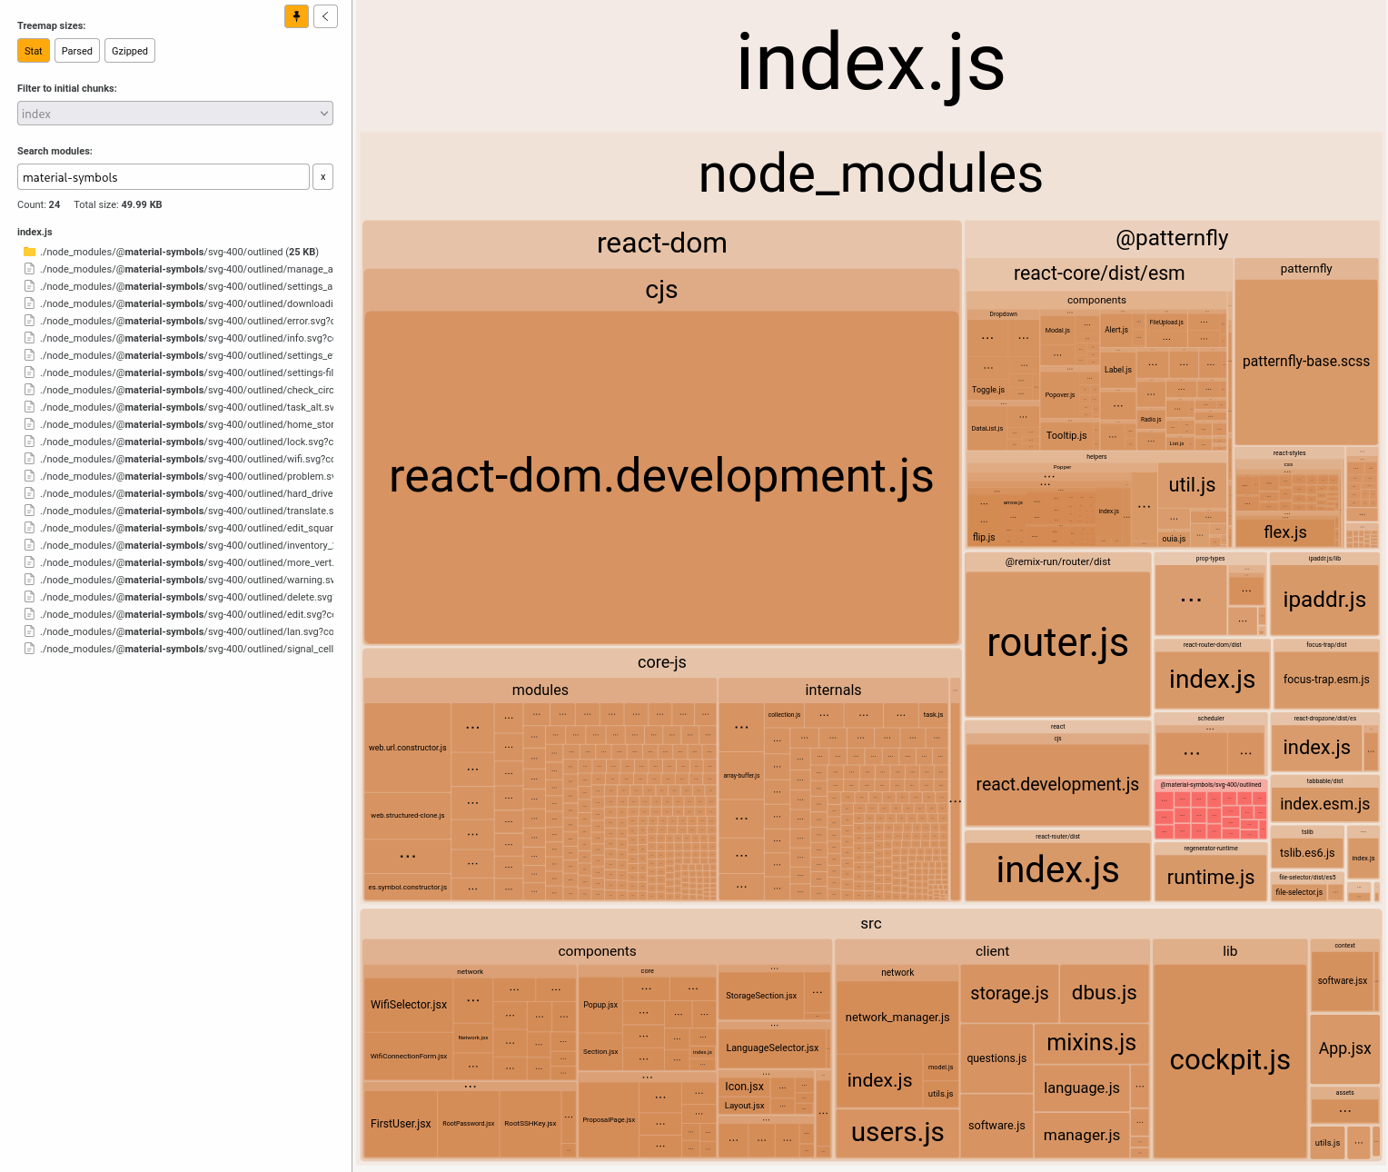This screenshot has width=1388, height=1172.
Task: Click the file icon beside warning.svg entry
Action: coord(29,580)
